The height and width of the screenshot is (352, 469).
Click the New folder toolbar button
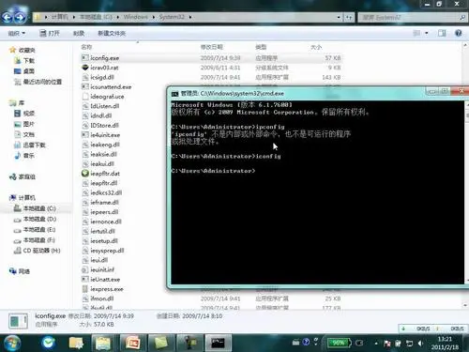pos(112,33)
